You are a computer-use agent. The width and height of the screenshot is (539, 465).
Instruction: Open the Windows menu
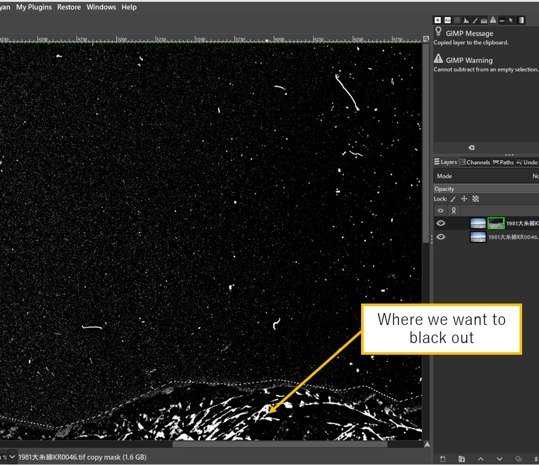point(101,6)
